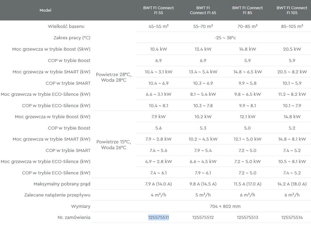Click the 'Powietrze 15°C, Woda 26°C' condition cell

(114, 144)
